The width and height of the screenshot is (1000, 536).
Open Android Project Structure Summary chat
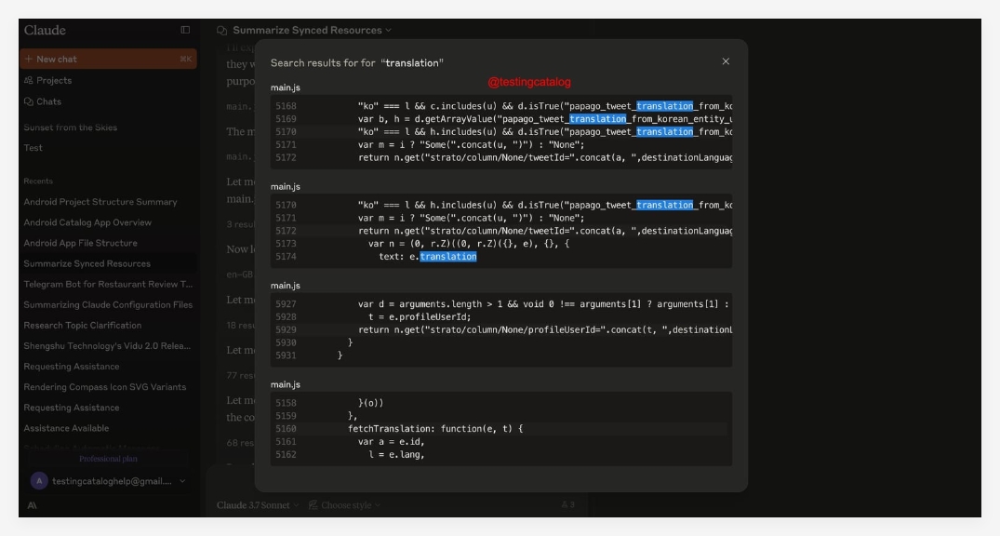pos(100,202)
